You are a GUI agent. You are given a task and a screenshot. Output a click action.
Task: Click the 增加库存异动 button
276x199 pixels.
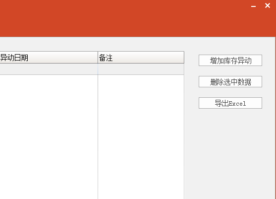[x=230, y=61]
